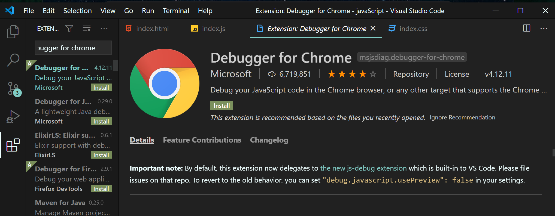Image resolution: width=555 pixels, height=216 pixels.
Task: Open the Help menu
Action: pos(205,11)
